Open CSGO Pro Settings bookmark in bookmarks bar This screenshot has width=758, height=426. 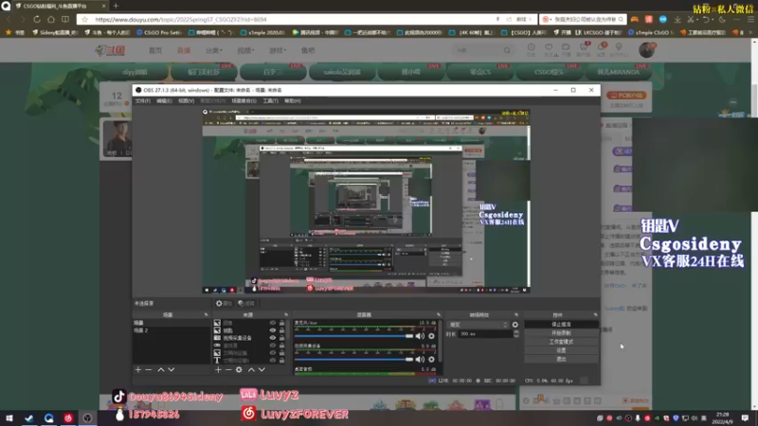[159, 32]
